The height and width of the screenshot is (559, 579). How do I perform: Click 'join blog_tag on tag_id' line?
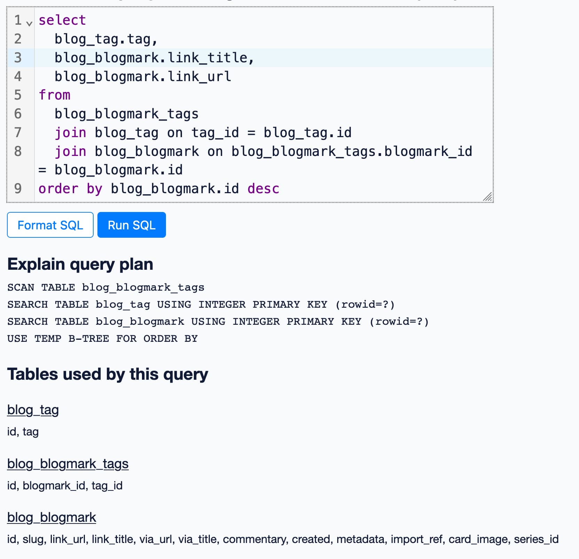pyautogui.click(x=203, y=133)
